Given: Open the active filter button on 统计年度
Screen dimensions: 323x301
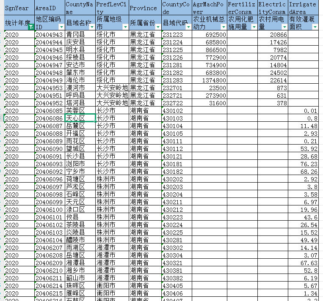Looking at the screenshot, I should tap(31, 27).
